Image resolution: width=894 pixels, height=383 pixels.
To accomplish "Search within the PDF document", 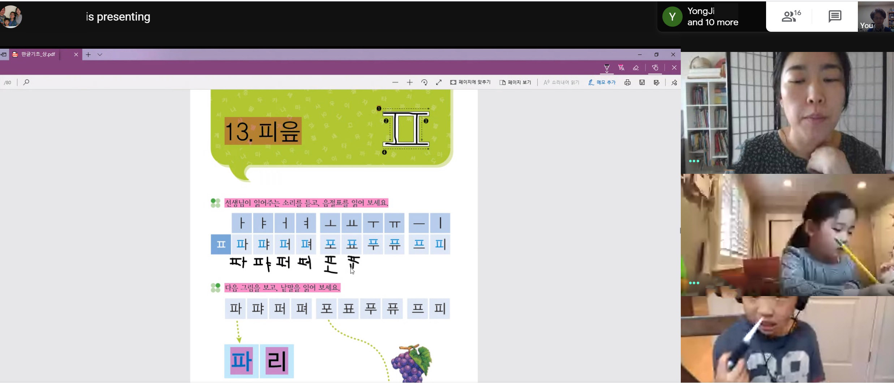I will point(26,83).
